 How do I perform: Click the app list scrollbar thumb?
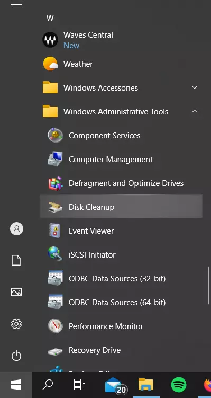click(208, 285)
